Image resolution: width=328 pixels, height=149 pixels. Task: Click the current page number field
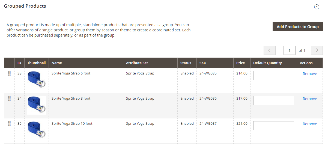289,50
